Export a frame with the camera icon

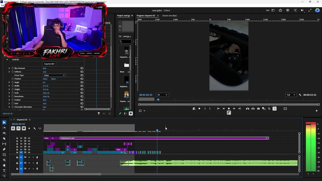tap(258, 109)
